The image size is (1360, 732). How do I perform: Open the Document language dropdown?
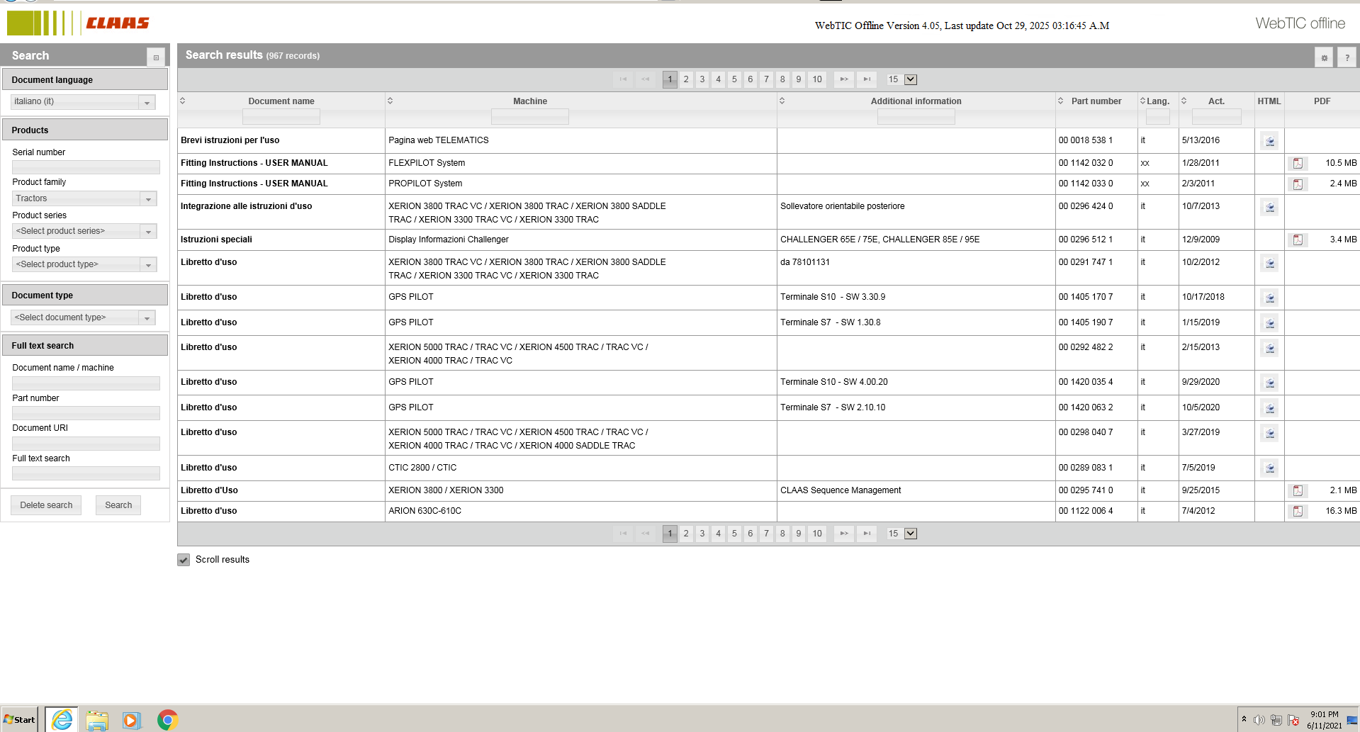coord(147,101)
